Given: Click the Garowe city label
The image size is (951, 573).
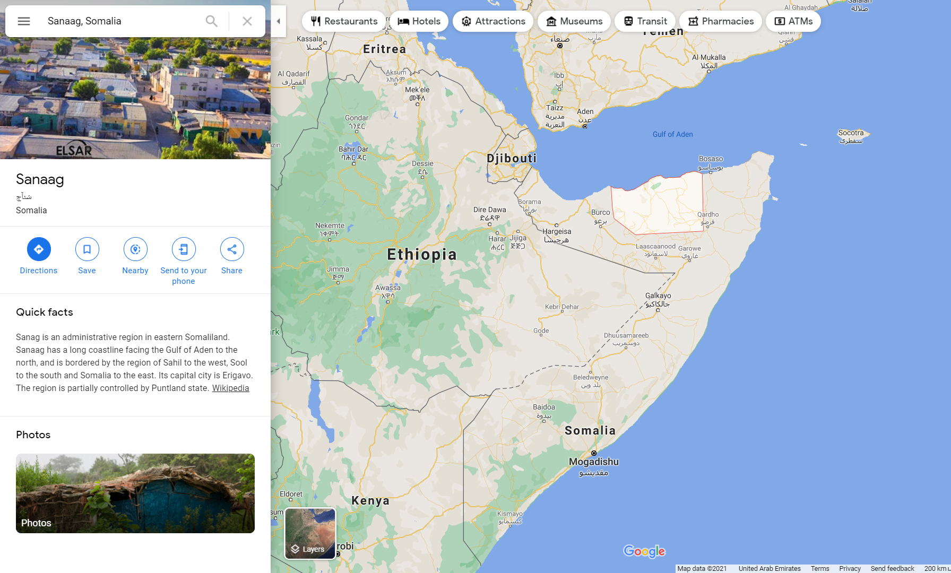Looking at the screenshot, I should (x=689, y=248).
